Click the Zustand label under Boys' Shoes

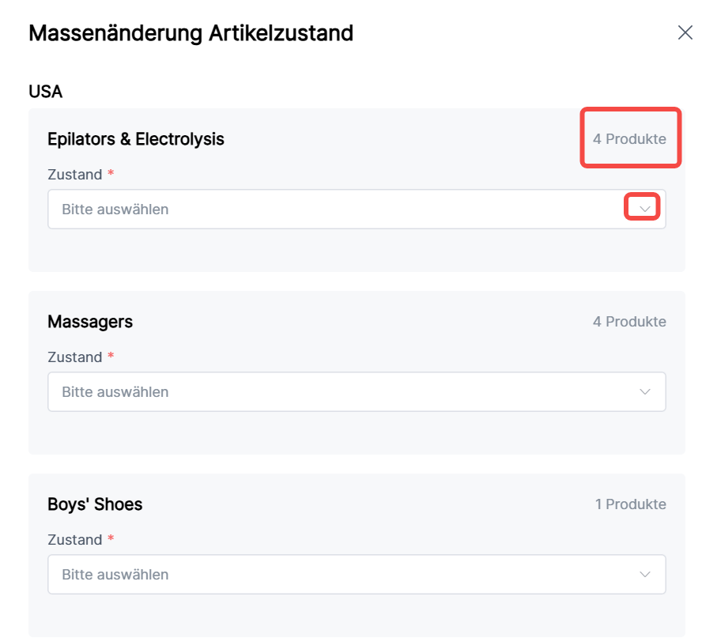coord(75,540)
